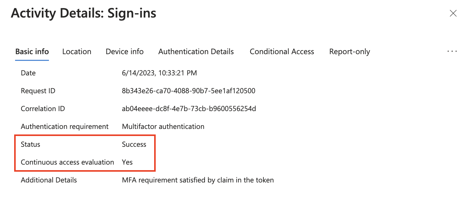
Task: View the Authentication Details tab
Action: click(x=196, y=51)
